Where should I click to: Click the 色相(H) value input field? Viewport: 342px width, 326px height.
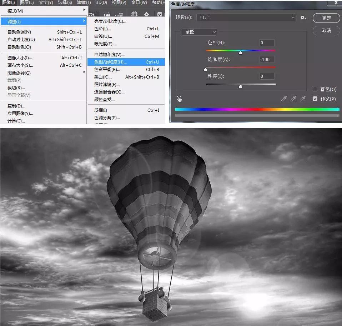pyautogui.click(x=267, y=43)
